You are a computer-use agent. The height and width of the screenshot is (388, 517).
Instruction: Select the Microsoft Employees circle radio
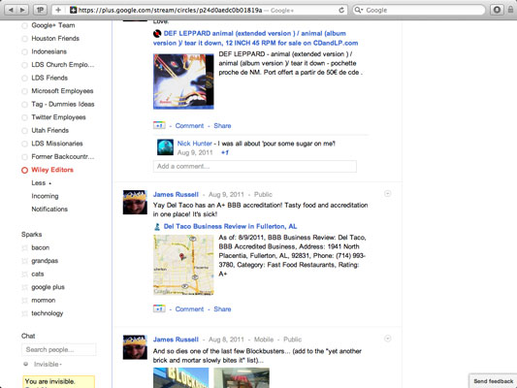(x=24, y=91)
